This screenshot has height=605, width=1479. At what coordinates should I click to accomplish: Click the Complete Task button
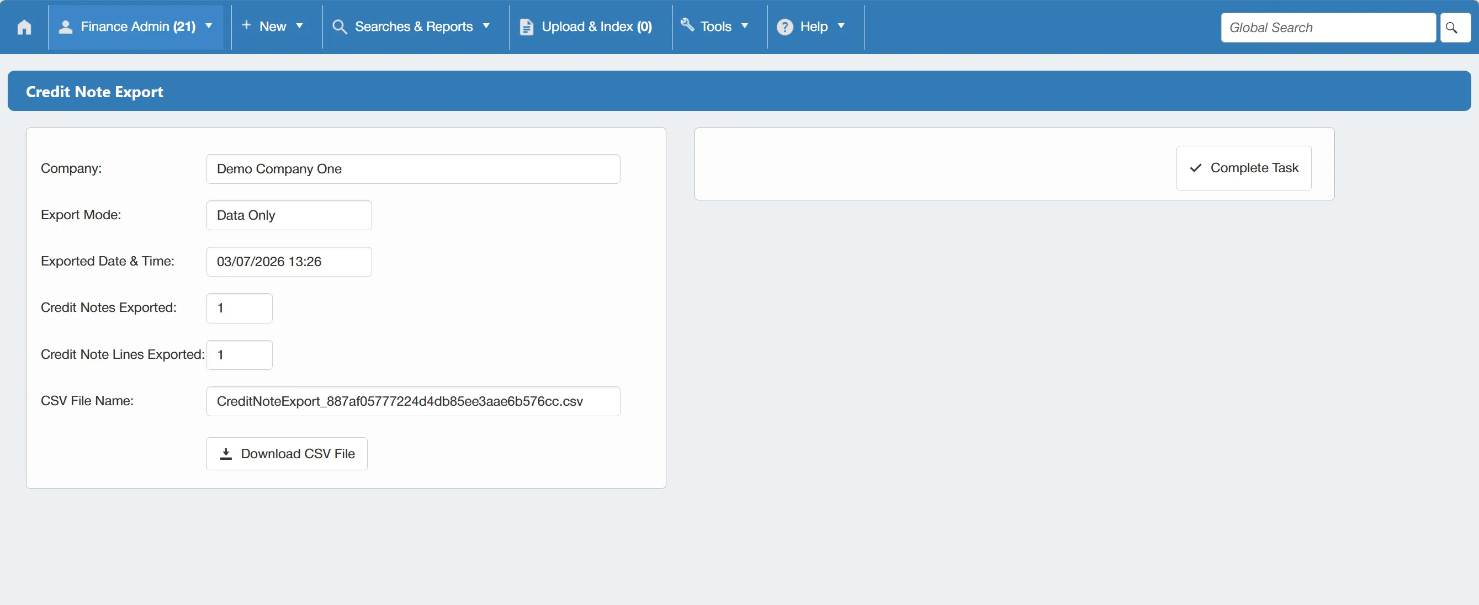point(1243,168)
